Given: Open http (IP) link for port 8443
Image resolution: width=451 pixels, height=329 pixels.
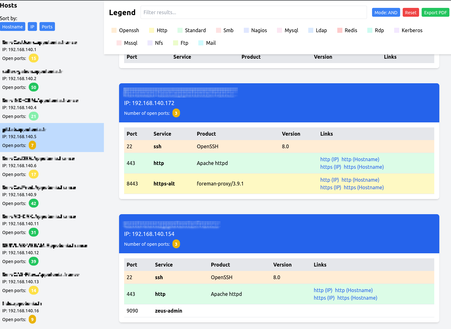Looking at the screenshot, I should coord(329,180).
